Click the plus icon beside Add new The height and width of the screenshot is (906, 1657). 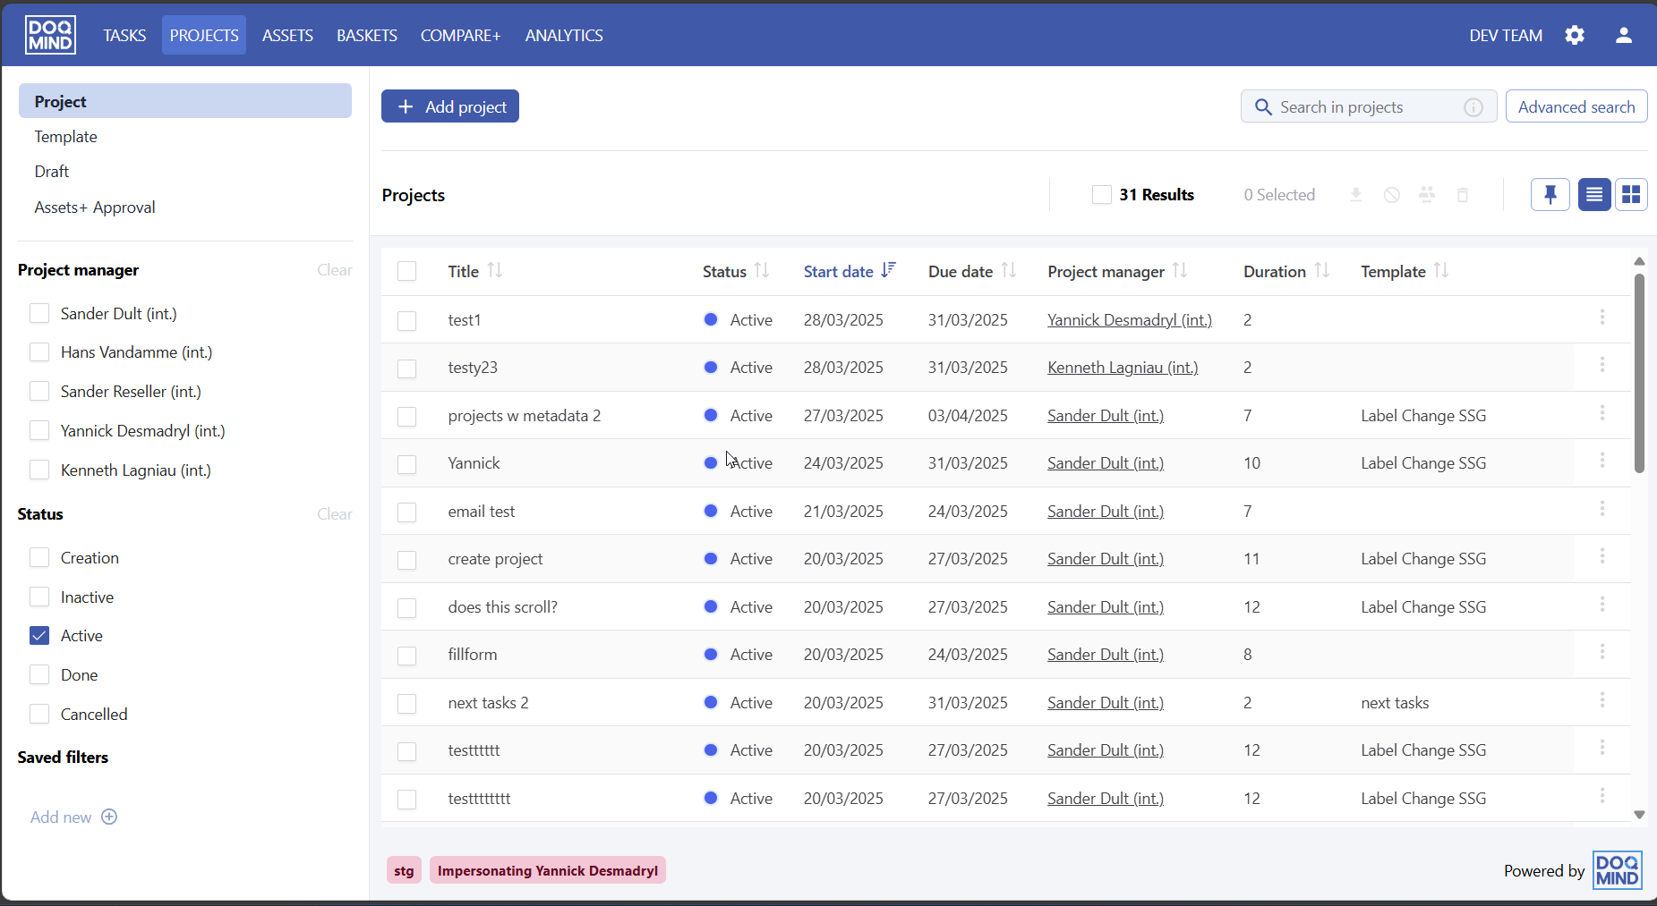coord(109,817)
